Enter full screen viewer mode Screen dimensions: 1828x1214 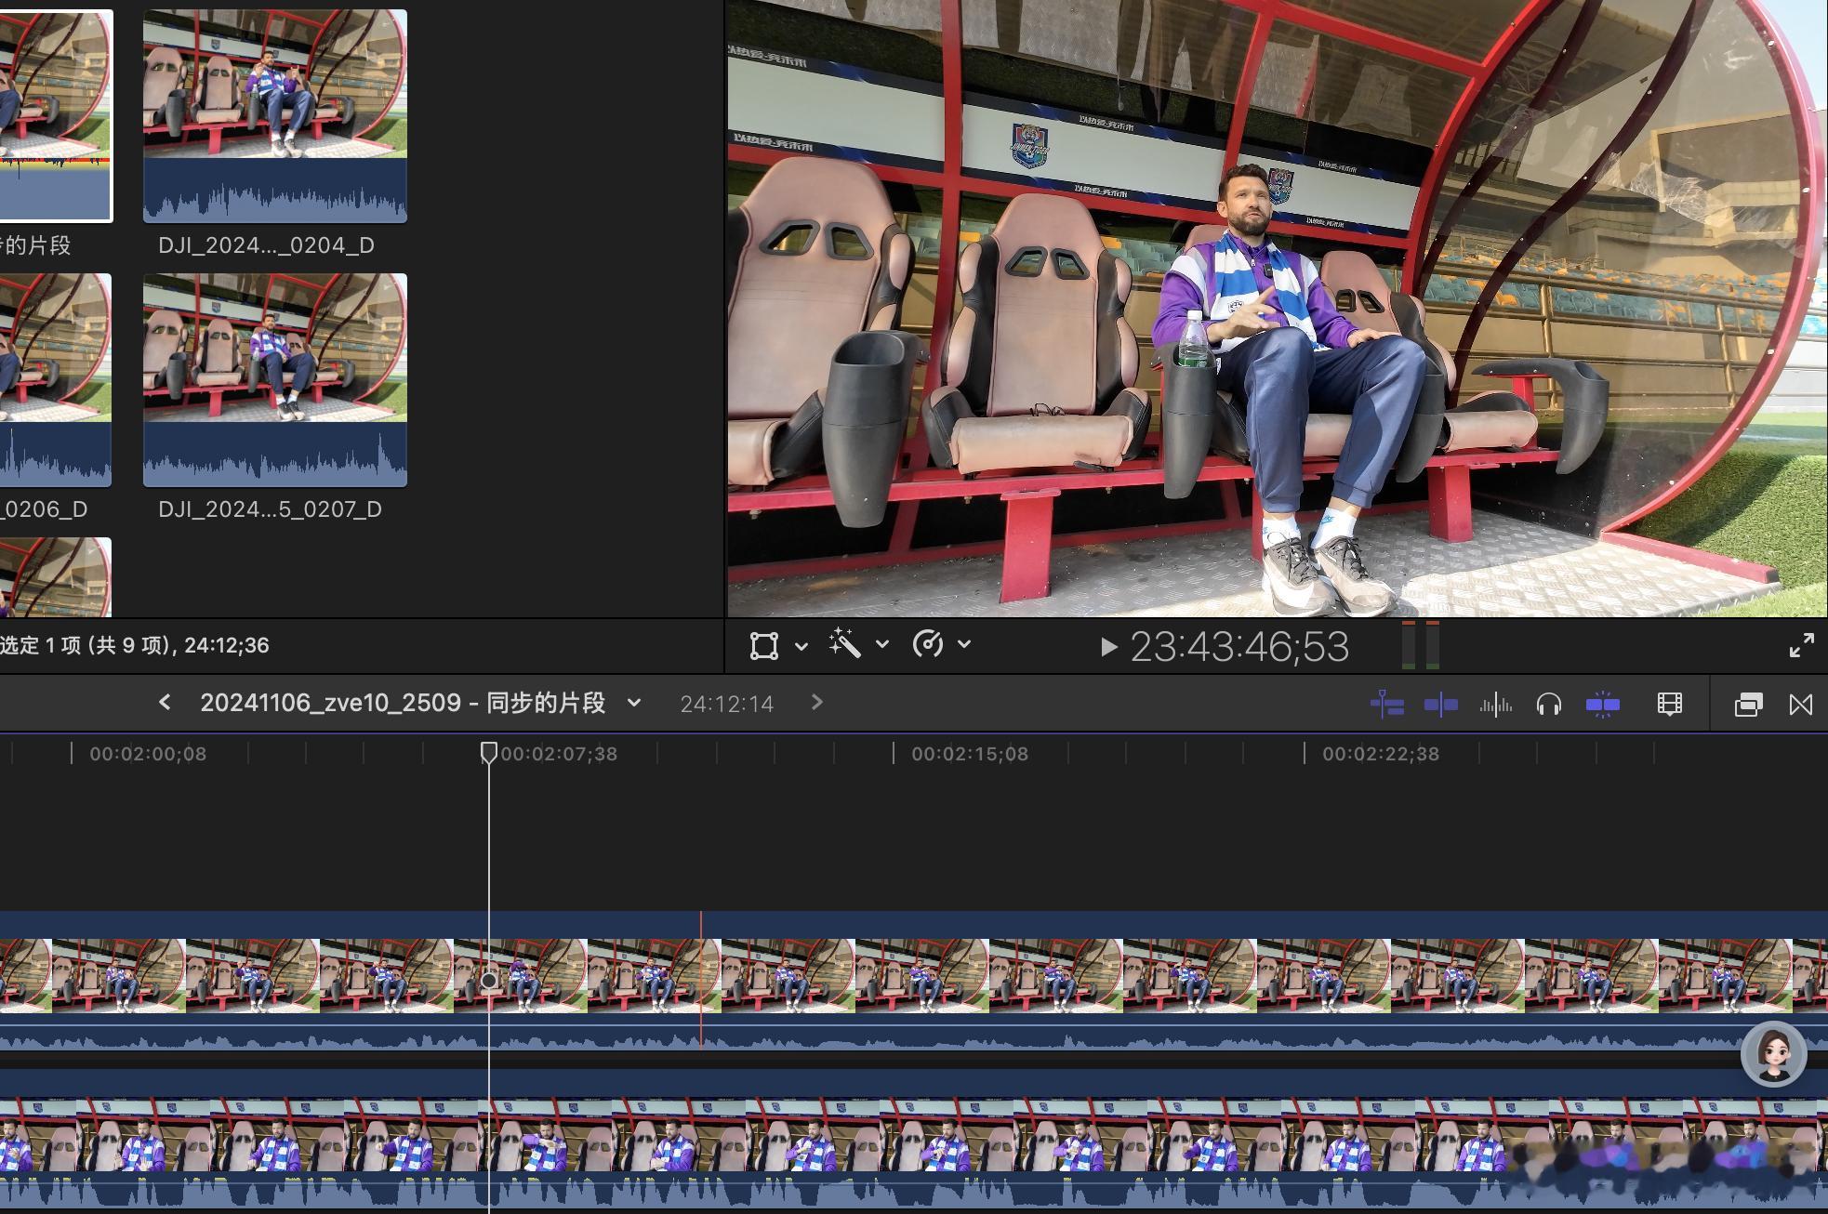coord(1801,645)
